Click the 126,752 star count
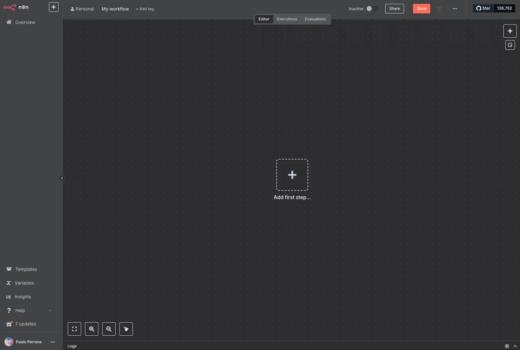Image resolution: width=520 pixels, height=350 pixels. (x=504, y=8)
